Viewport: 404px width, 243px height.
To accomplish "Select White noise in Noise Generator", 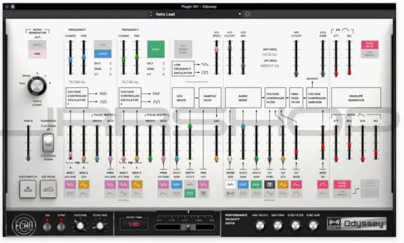I will 37,45.
